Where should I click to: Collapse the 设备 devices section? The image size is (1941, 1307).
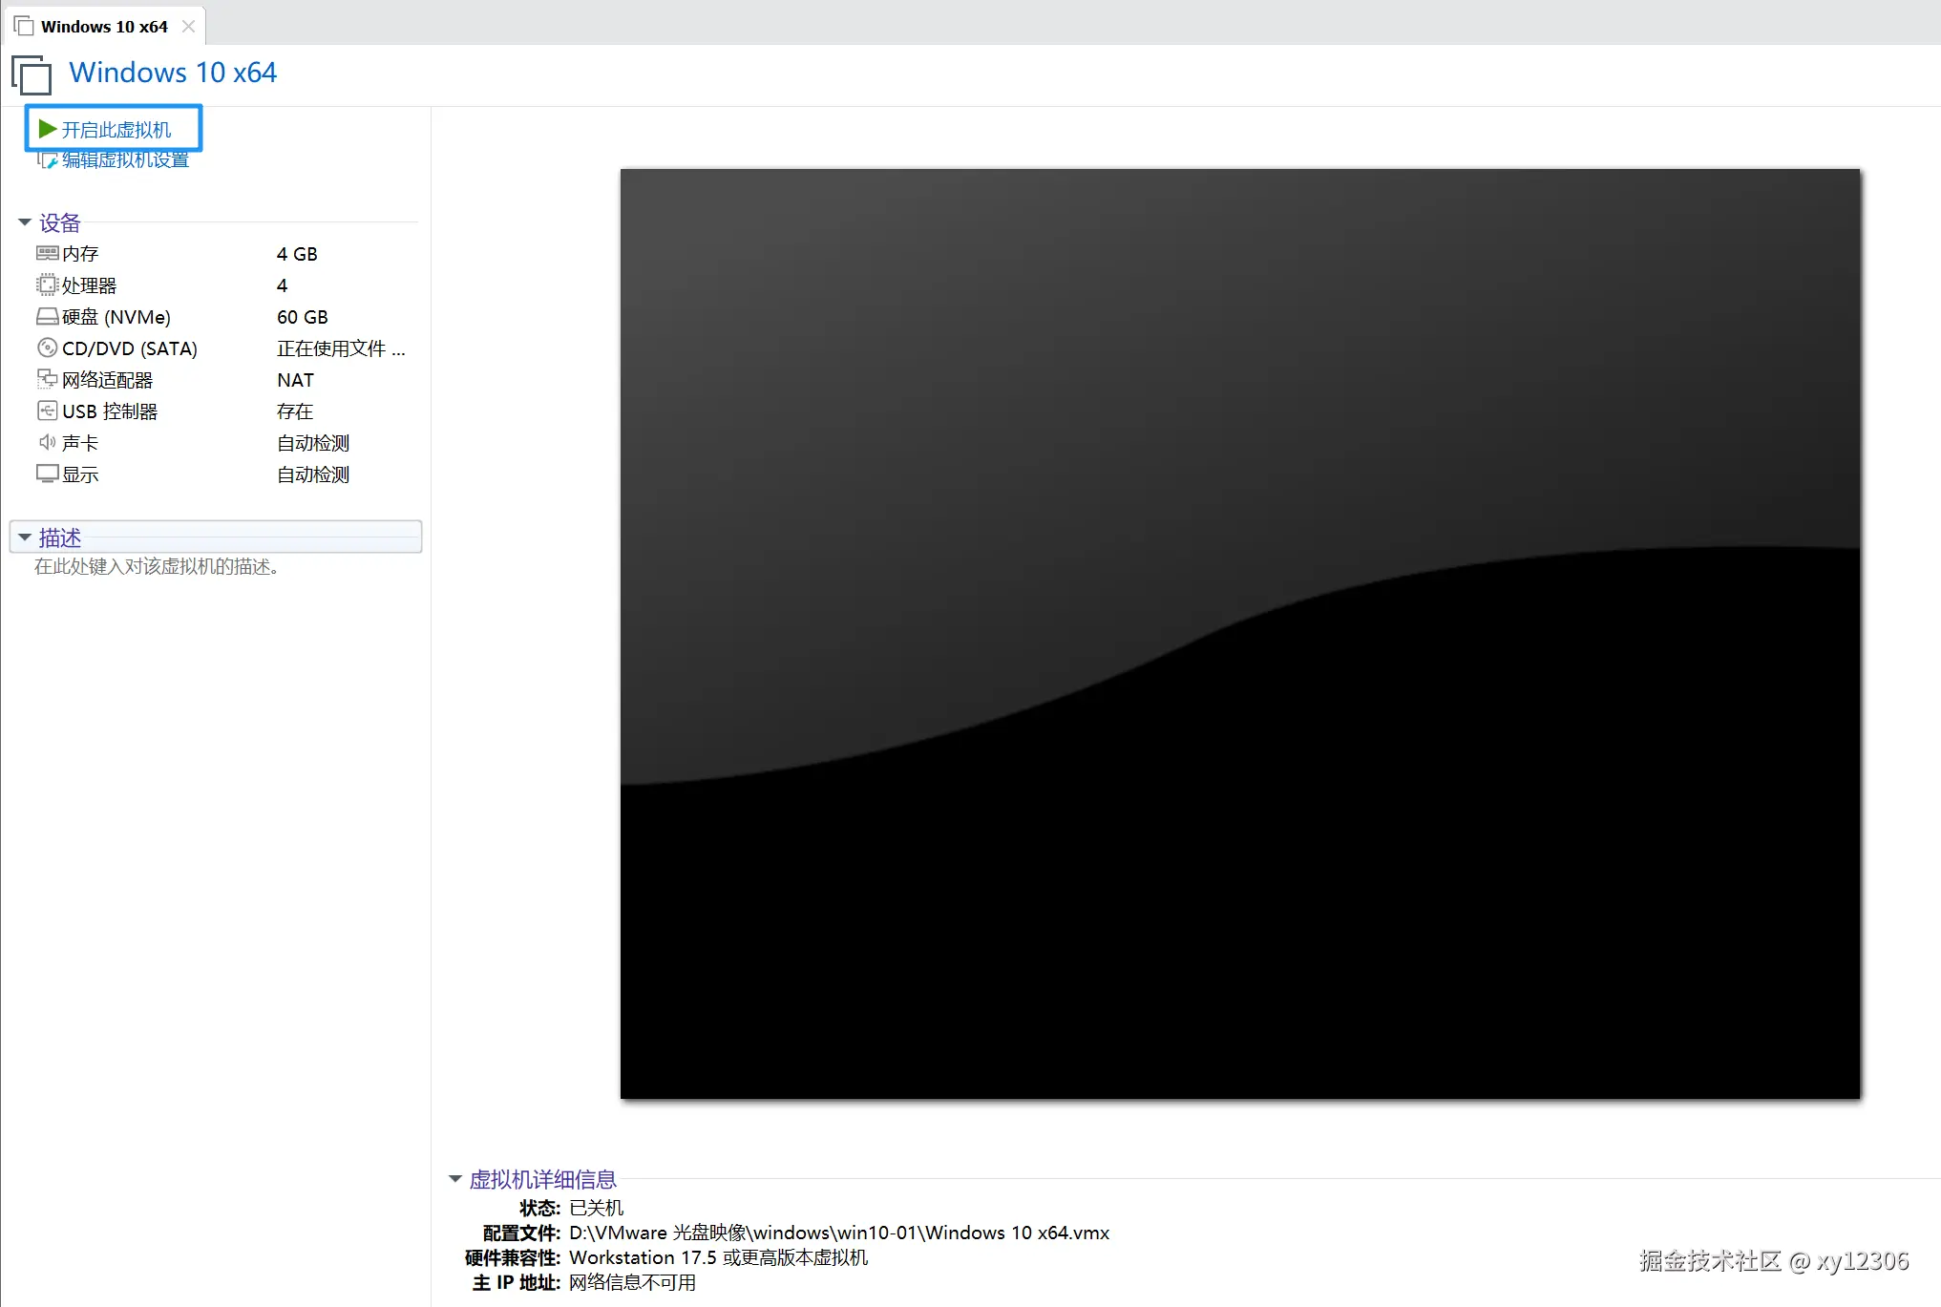pyautogui.click(x=25, y=222)
